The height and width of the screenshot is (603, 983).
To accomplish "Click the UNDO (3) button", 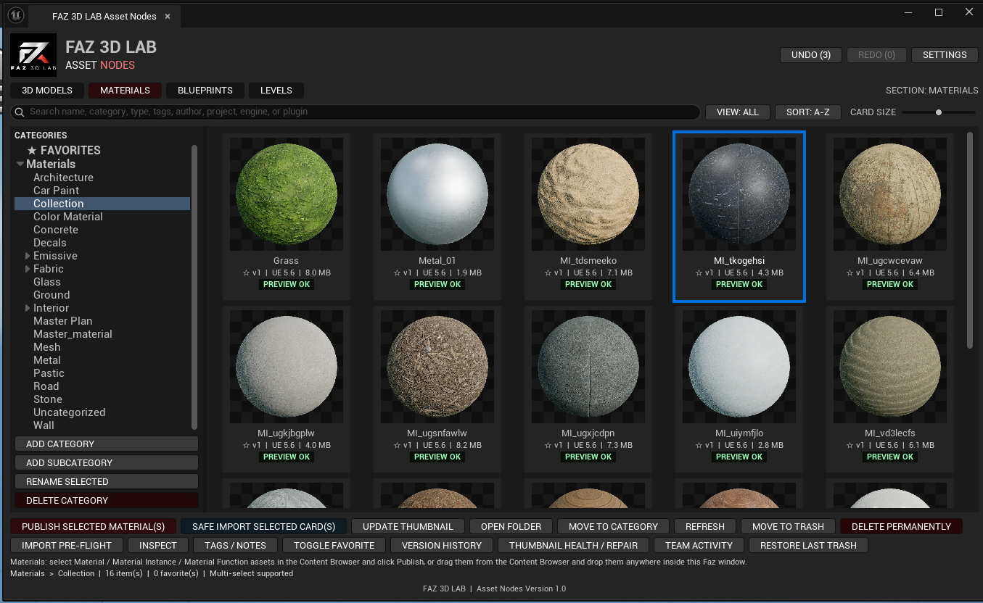I will pos(811,55).
